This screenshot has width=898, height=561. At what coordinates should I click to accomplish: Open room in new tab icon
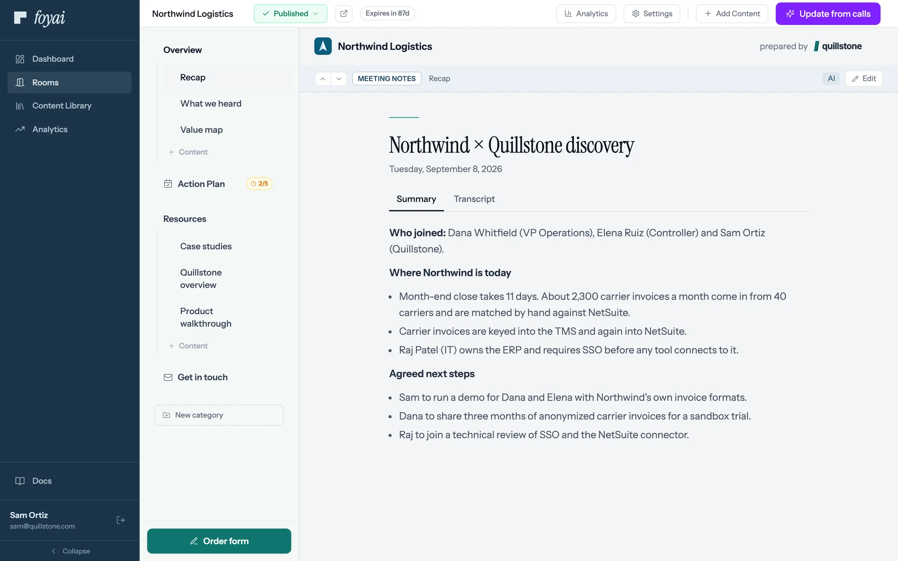pyautogui.click(x=343, y=13)
